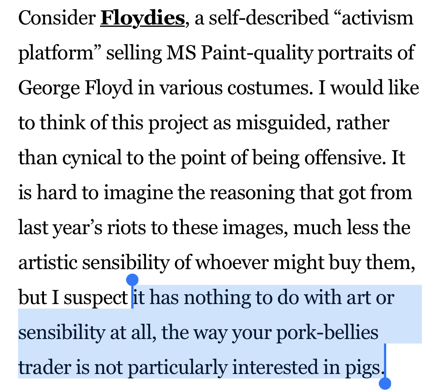Tap the selection end handle
The image size is (440, 392).
pyautogui.click(x=385, y=383)
